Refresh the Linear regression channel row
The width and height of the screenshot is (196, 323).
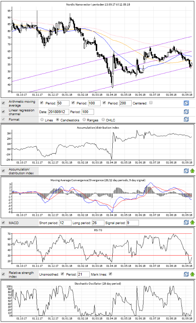[186, 112]
